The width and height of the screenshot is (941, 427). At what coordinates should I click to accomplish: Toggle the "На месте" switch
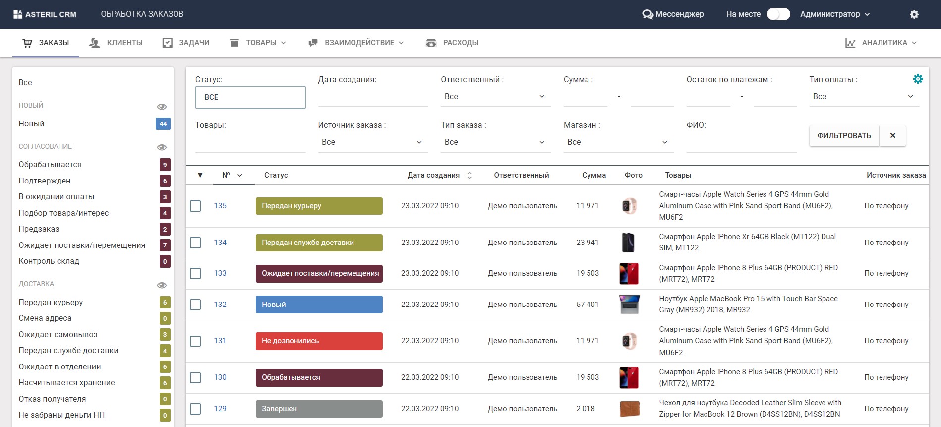pos(778,14)
